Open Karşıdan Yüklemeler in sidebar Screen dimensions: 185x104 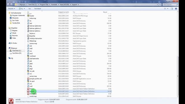tap(18, 15)
